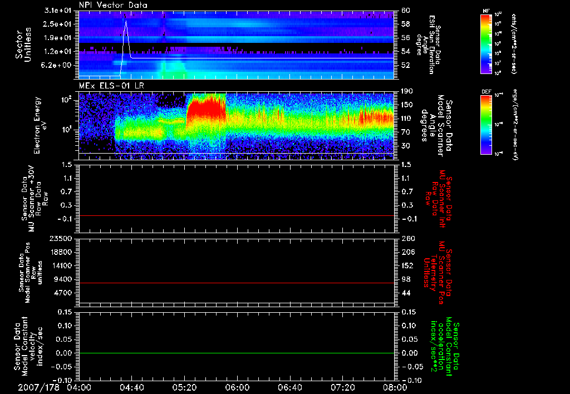
Task: Click the "150" scanner angle tick label
Action: coord(408,105)
